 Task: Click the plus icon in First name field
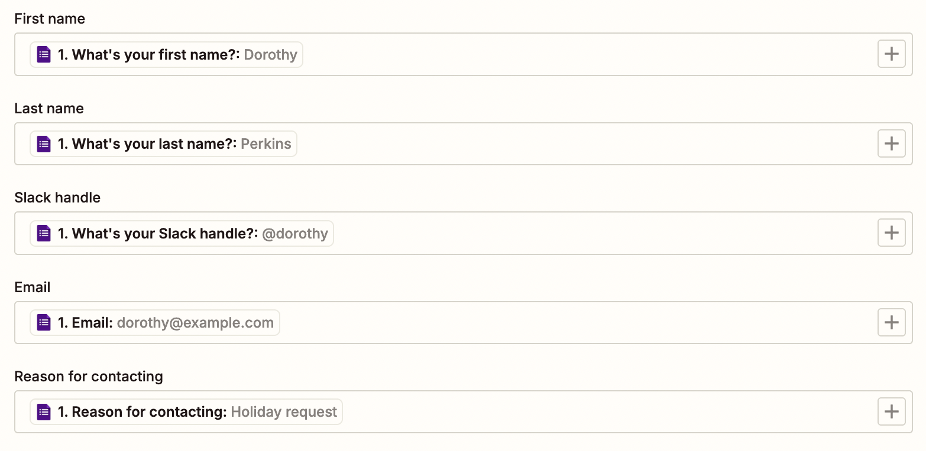click(x=891, y=54)
